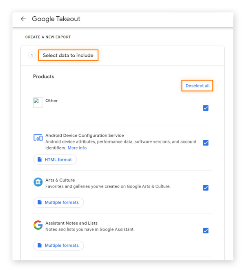
Task: Click the Google G icon for Assistant Notes
Action: coord(38,225)
